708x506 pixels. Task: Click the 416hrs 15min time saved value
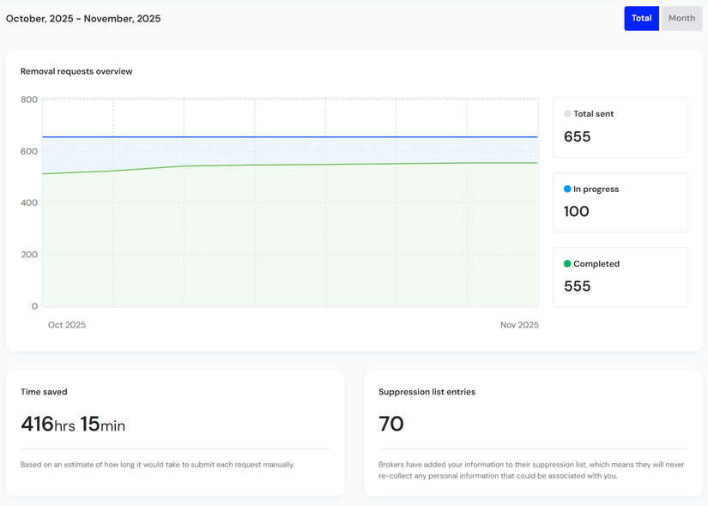coord(73,425)
